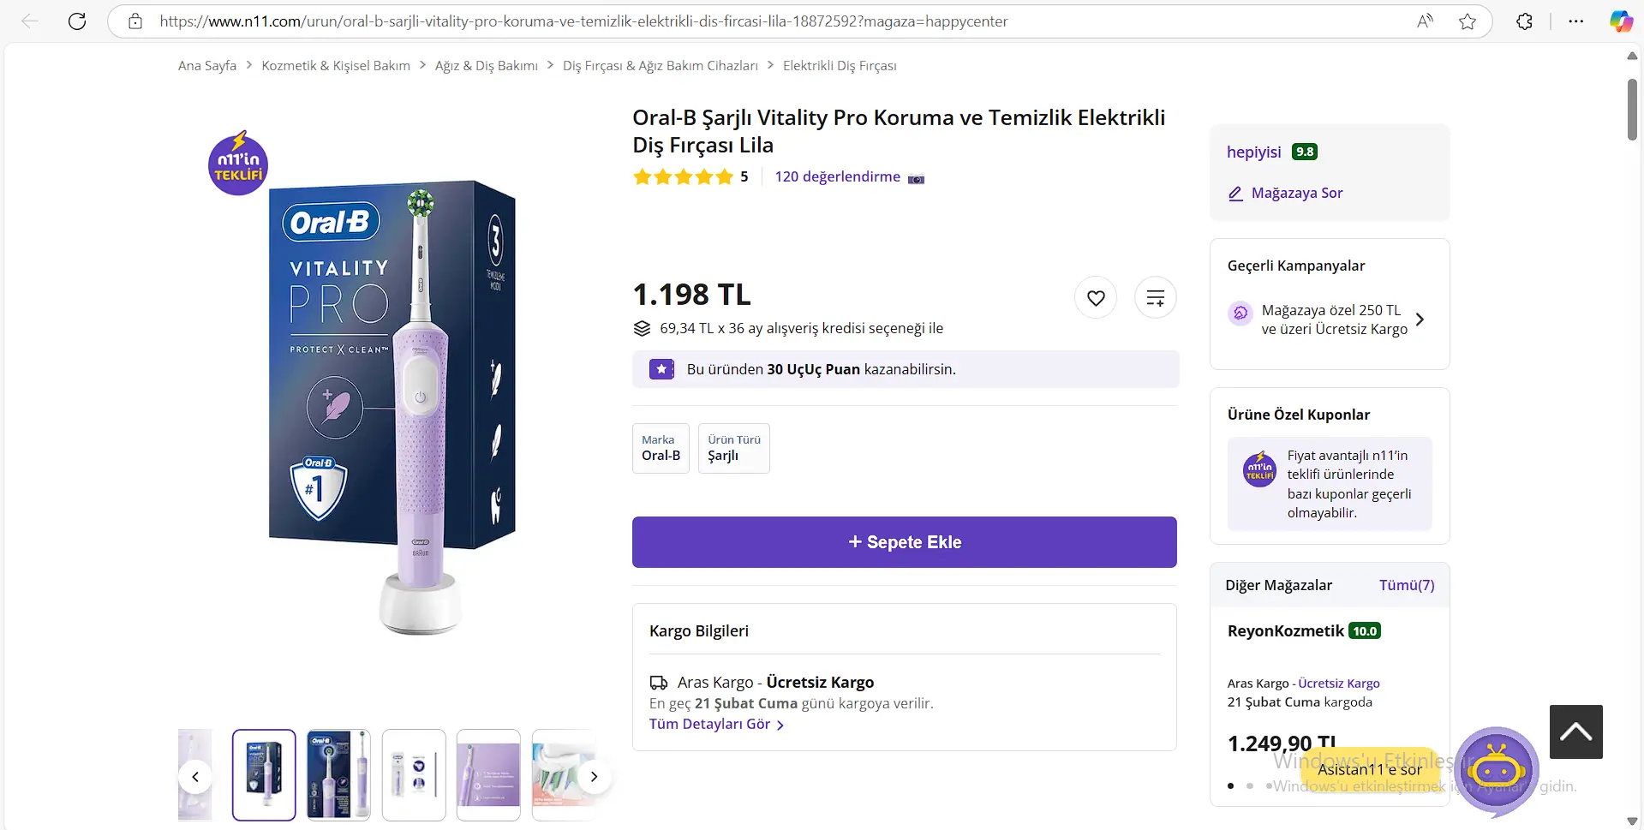The height and width of the screenshot is (830, 1644).
Task: Show previous thumbnails with left carousel arrow
Action: pos(195,777)
